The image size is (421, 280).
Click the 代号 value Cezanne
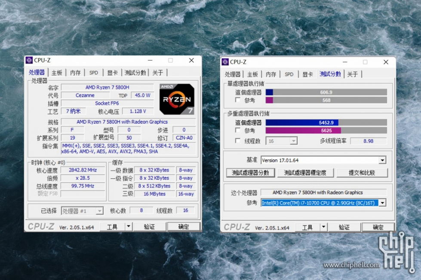[x=85, y=95]
